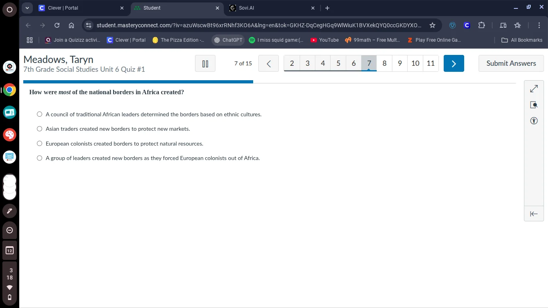
Task: Open the browser extensions puzzle icon
Action: (x=481, y=25)
